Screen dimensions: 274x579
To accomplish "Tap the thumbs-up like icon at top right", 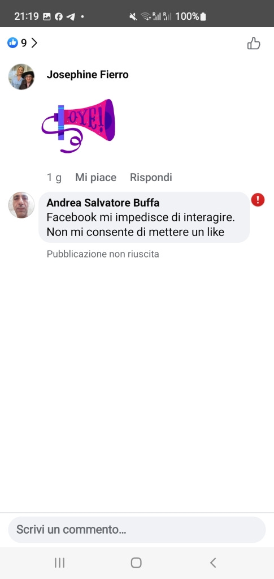I will [254, 44].
